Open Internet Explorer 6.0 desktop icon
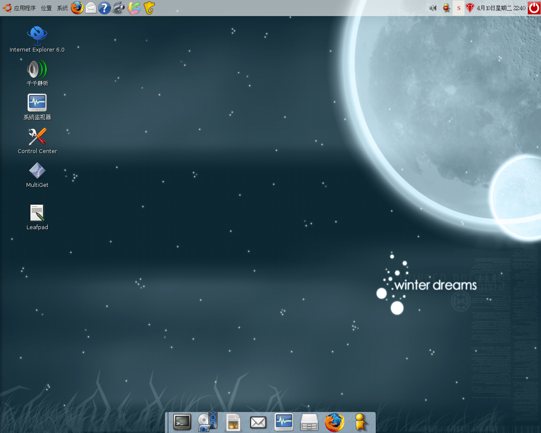541x433 pixels. [x=37, y=39]
